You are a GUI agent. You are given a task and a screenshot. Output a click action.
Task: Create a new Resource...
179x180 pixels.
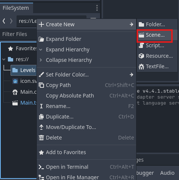point(157,56)
